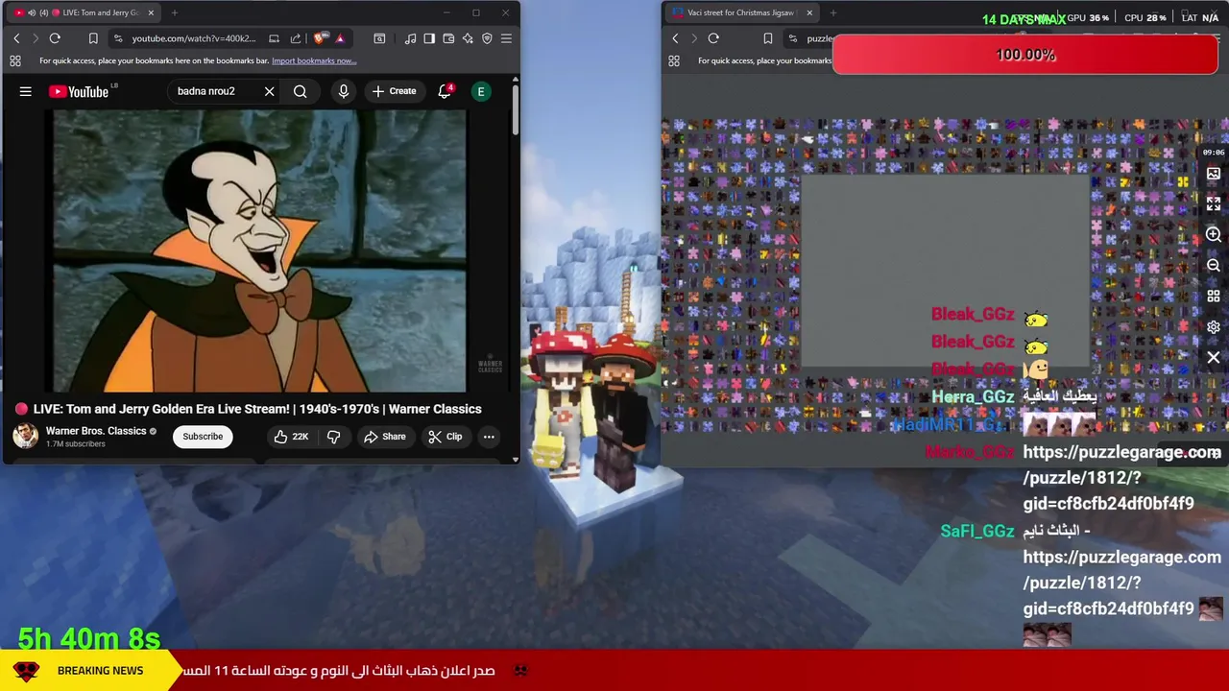The height and width of the screenshot is (691, 1229).
Task: Open Leo AI sparkle icon
Action: click(x=468, y=38)
